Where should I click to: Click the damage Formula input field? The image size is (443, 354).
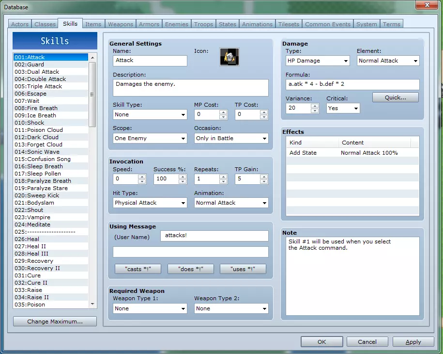click(352, 84)
